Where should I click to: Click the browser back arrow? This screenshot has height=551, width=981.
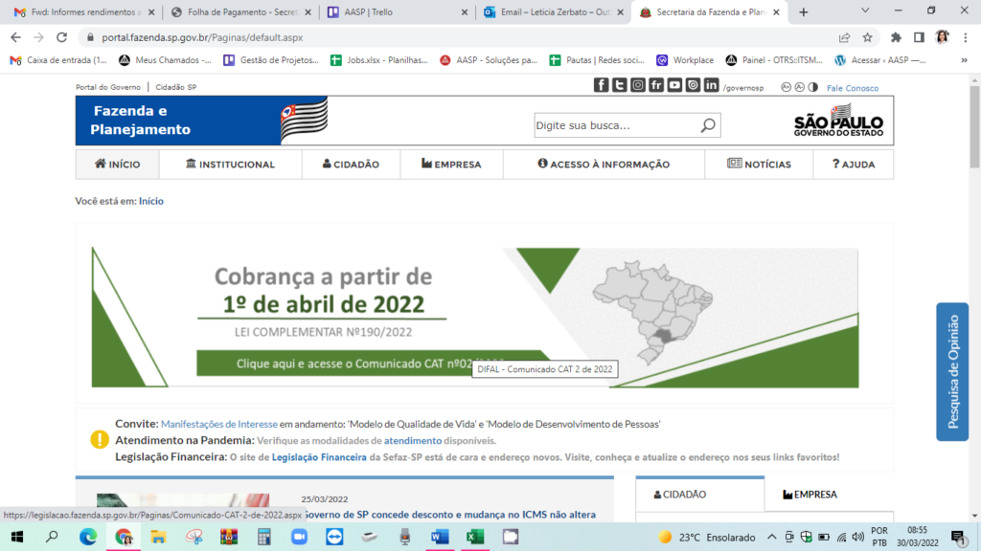(x=15, y=37)
